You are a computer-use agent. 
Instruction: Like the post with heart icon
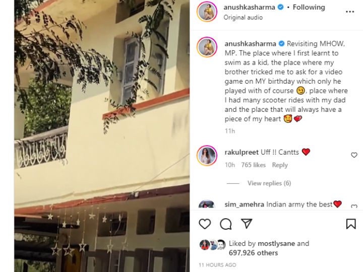[205, 224]
